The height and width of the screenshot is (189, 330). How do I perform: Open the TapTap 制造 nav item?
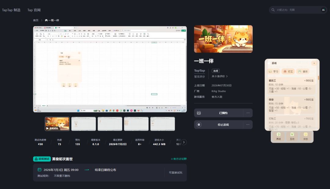click(x=11, y=10)
